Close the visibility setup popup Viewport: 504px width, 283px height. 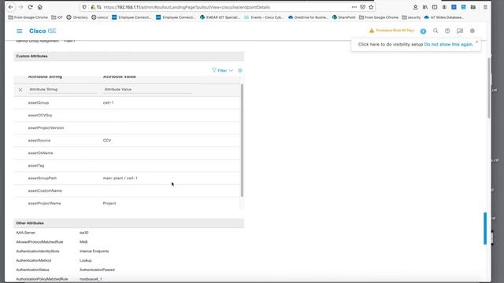click(477, 42)
